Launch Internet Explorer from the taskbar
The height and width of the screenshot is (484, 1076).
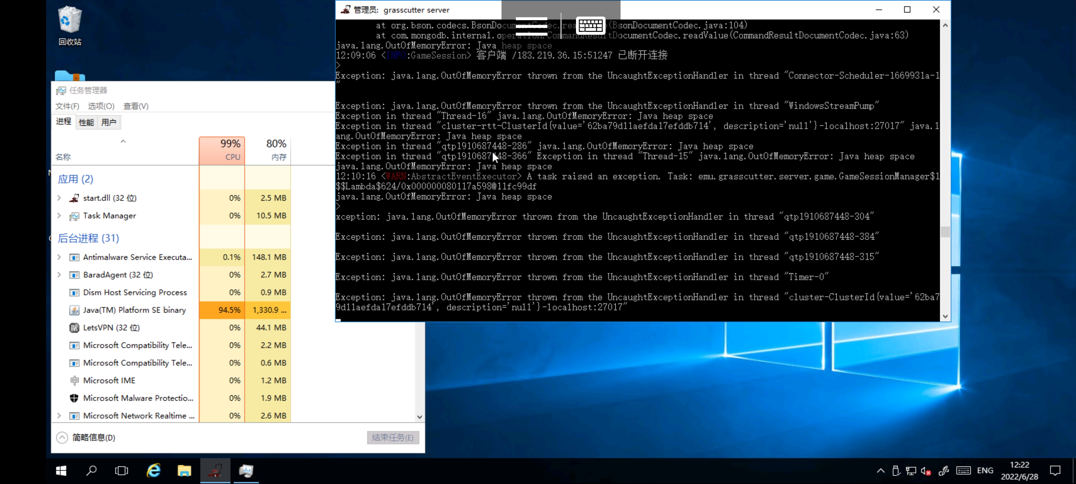point(153,471)
